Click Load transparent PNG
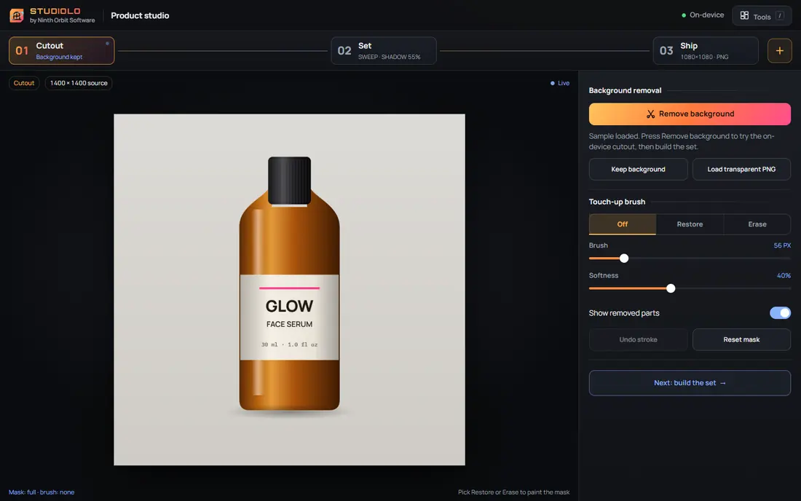This screenshot has width=801, height=501. pos(741,169)
